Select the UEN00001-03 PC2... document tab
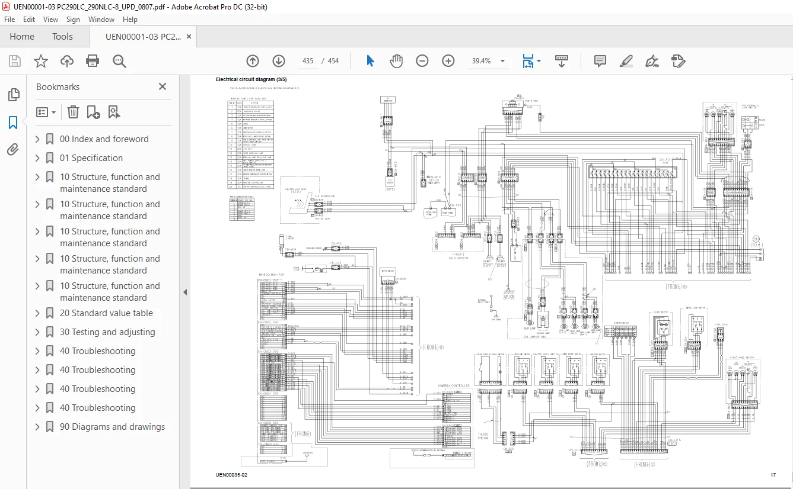The image size is (793, 489). pyautogui.click(x=143, y=37)
